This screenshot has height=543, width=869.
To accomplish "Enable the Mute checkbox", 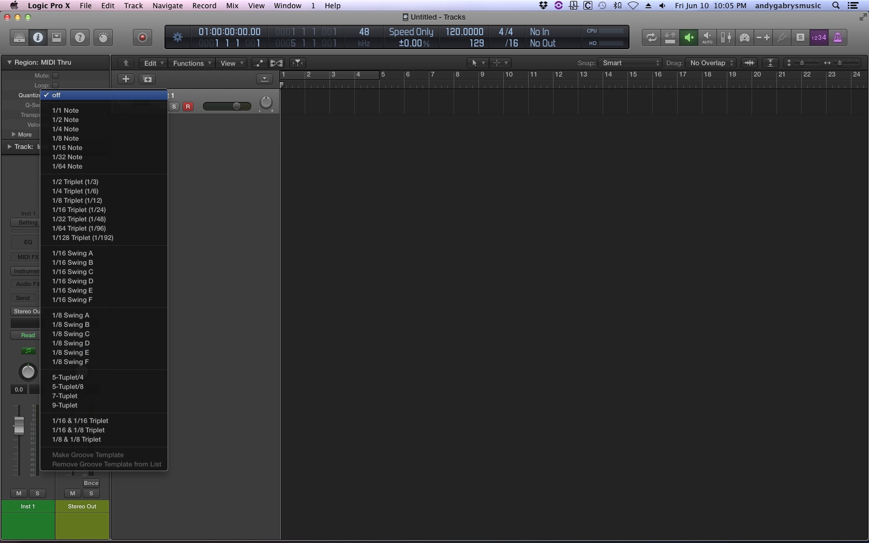I will (55, 76).
